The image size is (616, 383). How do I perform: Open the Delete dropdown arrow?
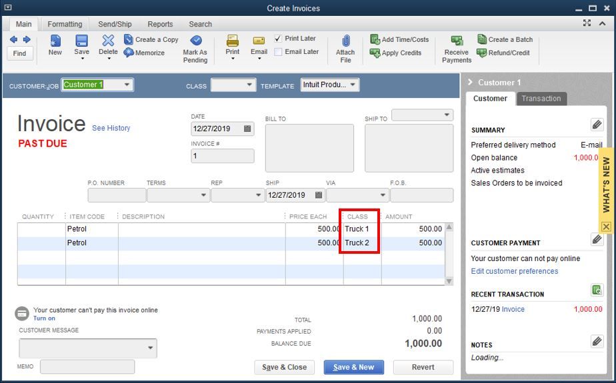pyautogui.click(x=109, y=59)
